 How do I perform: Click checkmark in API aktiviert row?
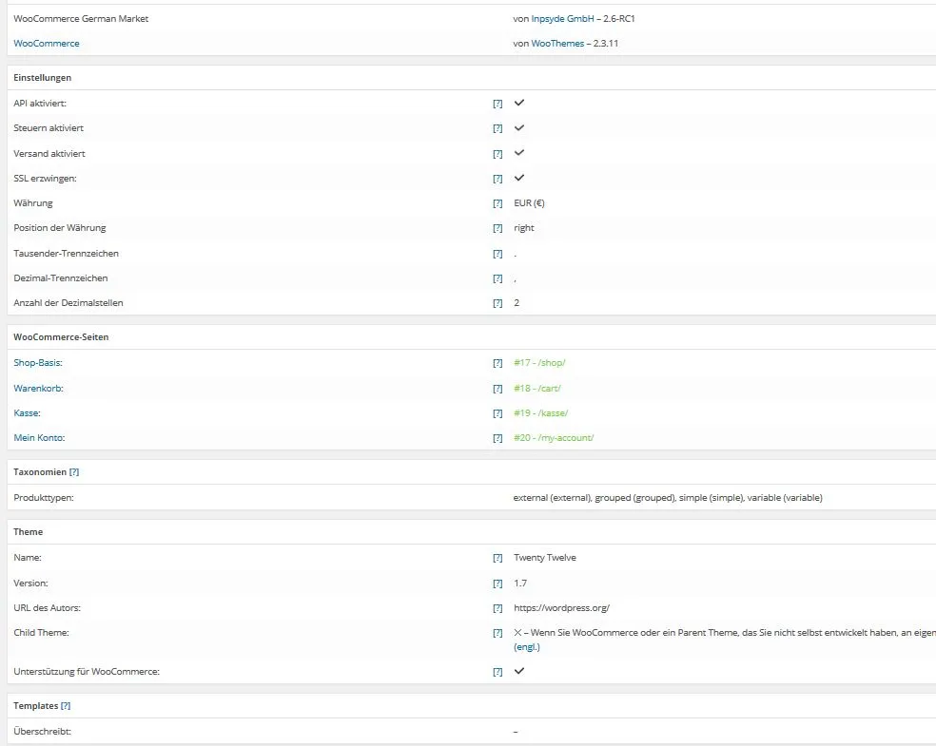[x=519, y=103]
